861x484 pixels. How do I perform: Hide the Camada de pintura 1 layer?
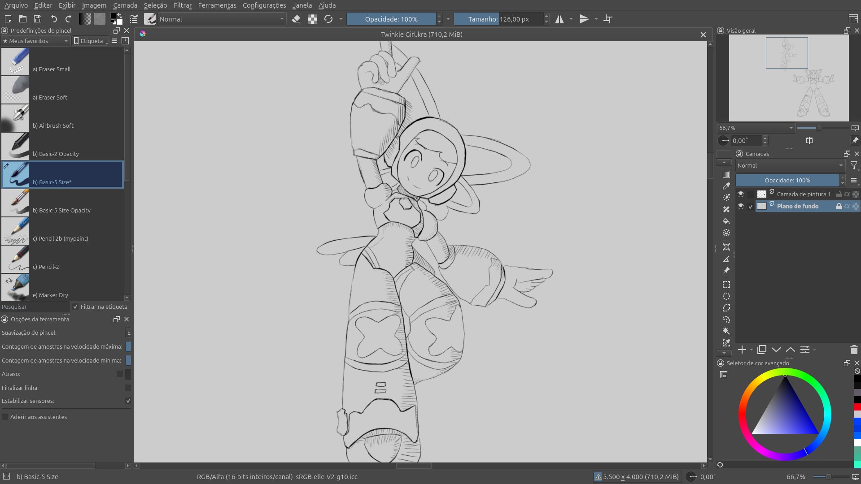coord(741,194)
